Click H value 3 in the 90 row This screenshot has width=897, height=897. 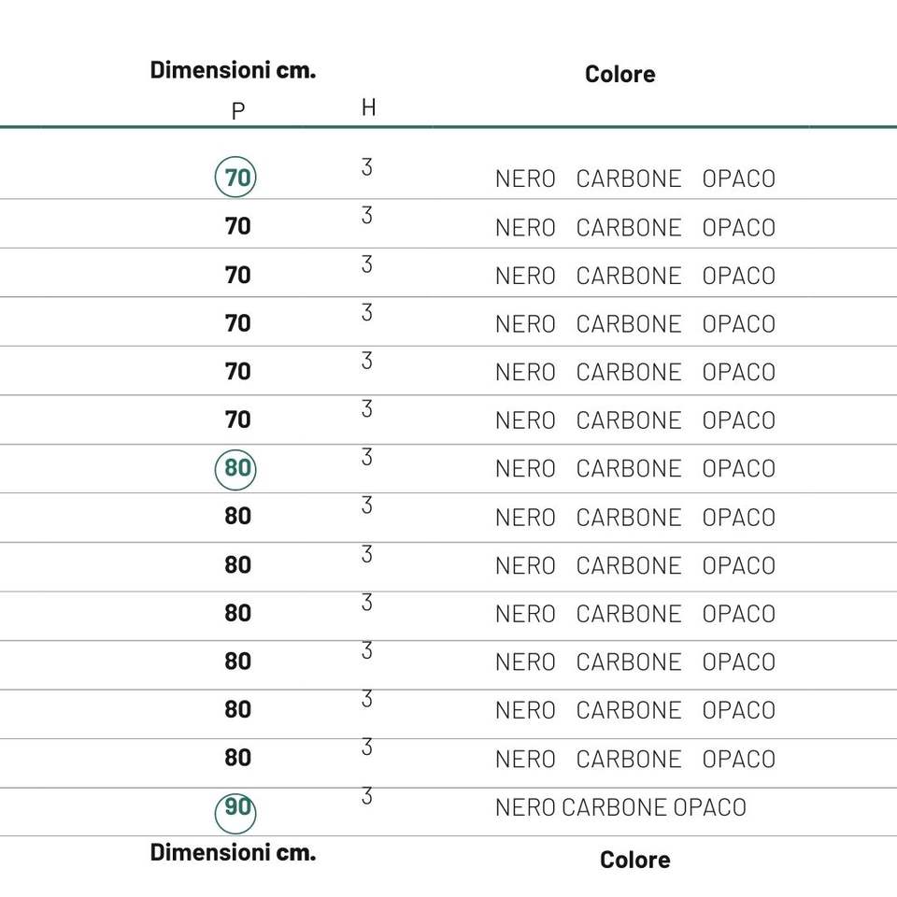coord(366,796)
